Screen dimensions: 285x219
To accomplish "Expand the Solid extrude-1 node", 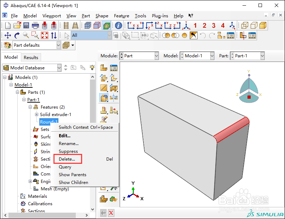I will (36, 114).
